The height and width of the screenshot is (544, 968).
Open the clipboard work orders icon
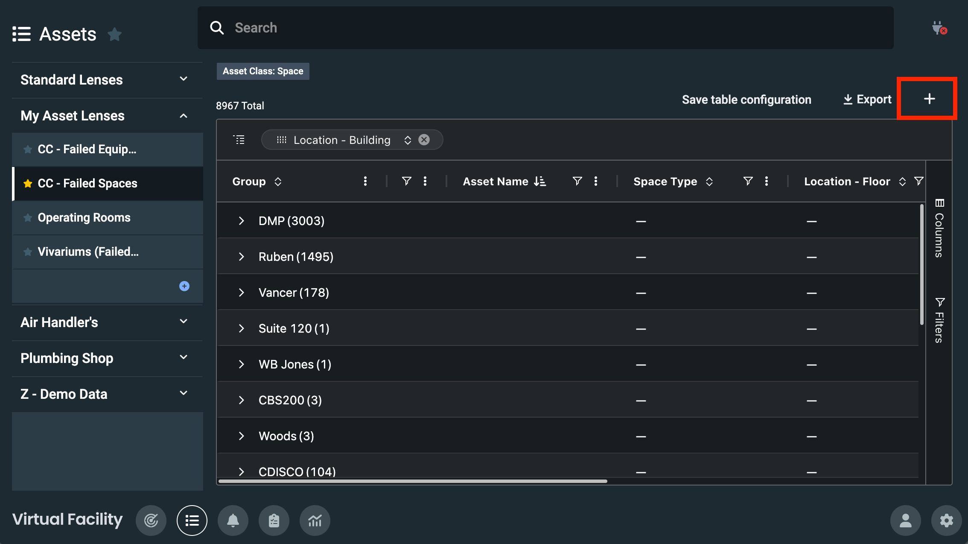click(x=274, y=521)
